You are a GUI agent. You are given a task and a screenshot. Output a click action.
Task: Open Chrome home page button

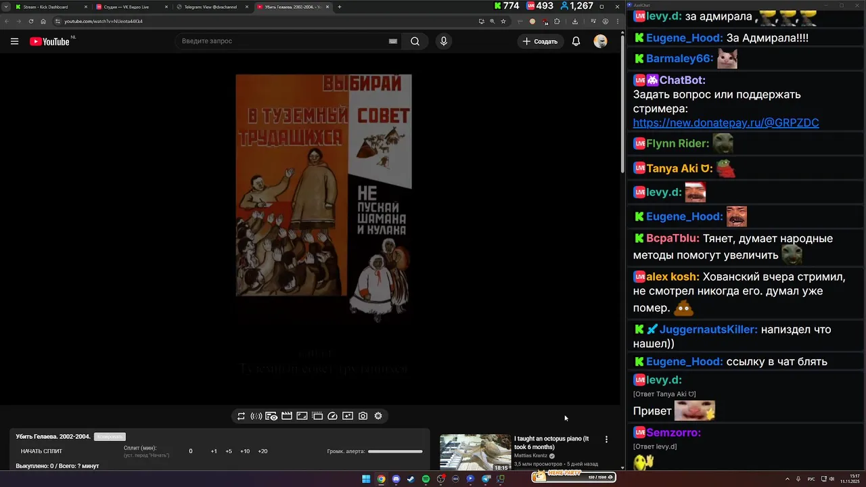pos(43,21)
